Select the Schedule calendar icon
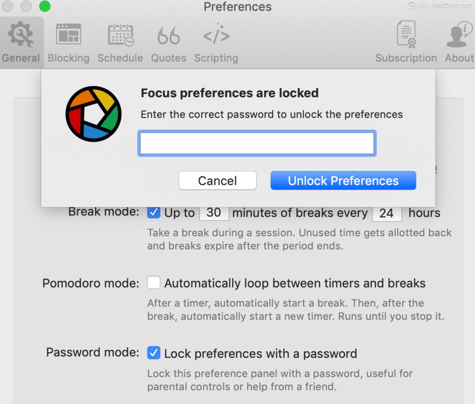Image resolution: width=475 pixels, height=404 pixels. point(121,35)
